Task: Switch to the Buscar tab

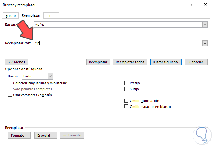Action: 11,16
